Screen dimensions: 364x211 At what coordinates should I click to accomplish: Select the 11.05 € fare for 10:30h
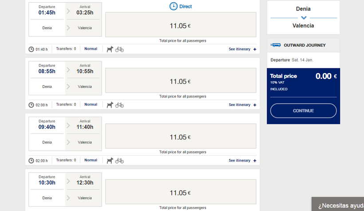point(180,192)
